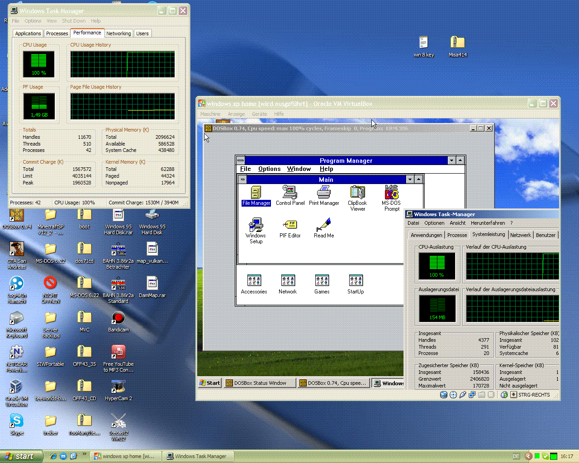Open the PIF Editor icon
579x463 pixels.
coord(290,228)
